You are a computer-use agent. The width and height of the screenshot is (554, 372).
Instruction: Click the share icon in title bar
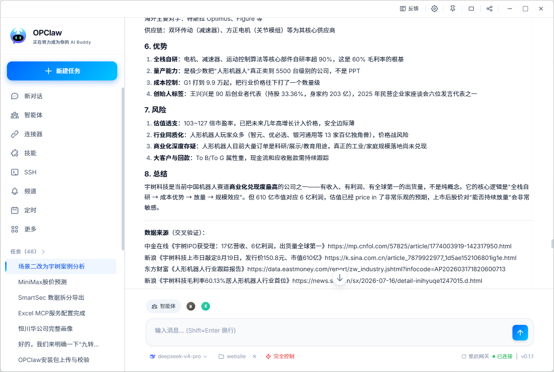490,9
